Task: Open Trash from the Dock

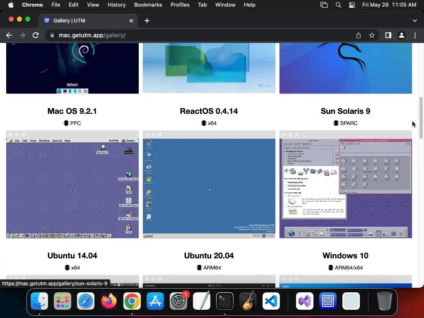Action: point(385,301)
